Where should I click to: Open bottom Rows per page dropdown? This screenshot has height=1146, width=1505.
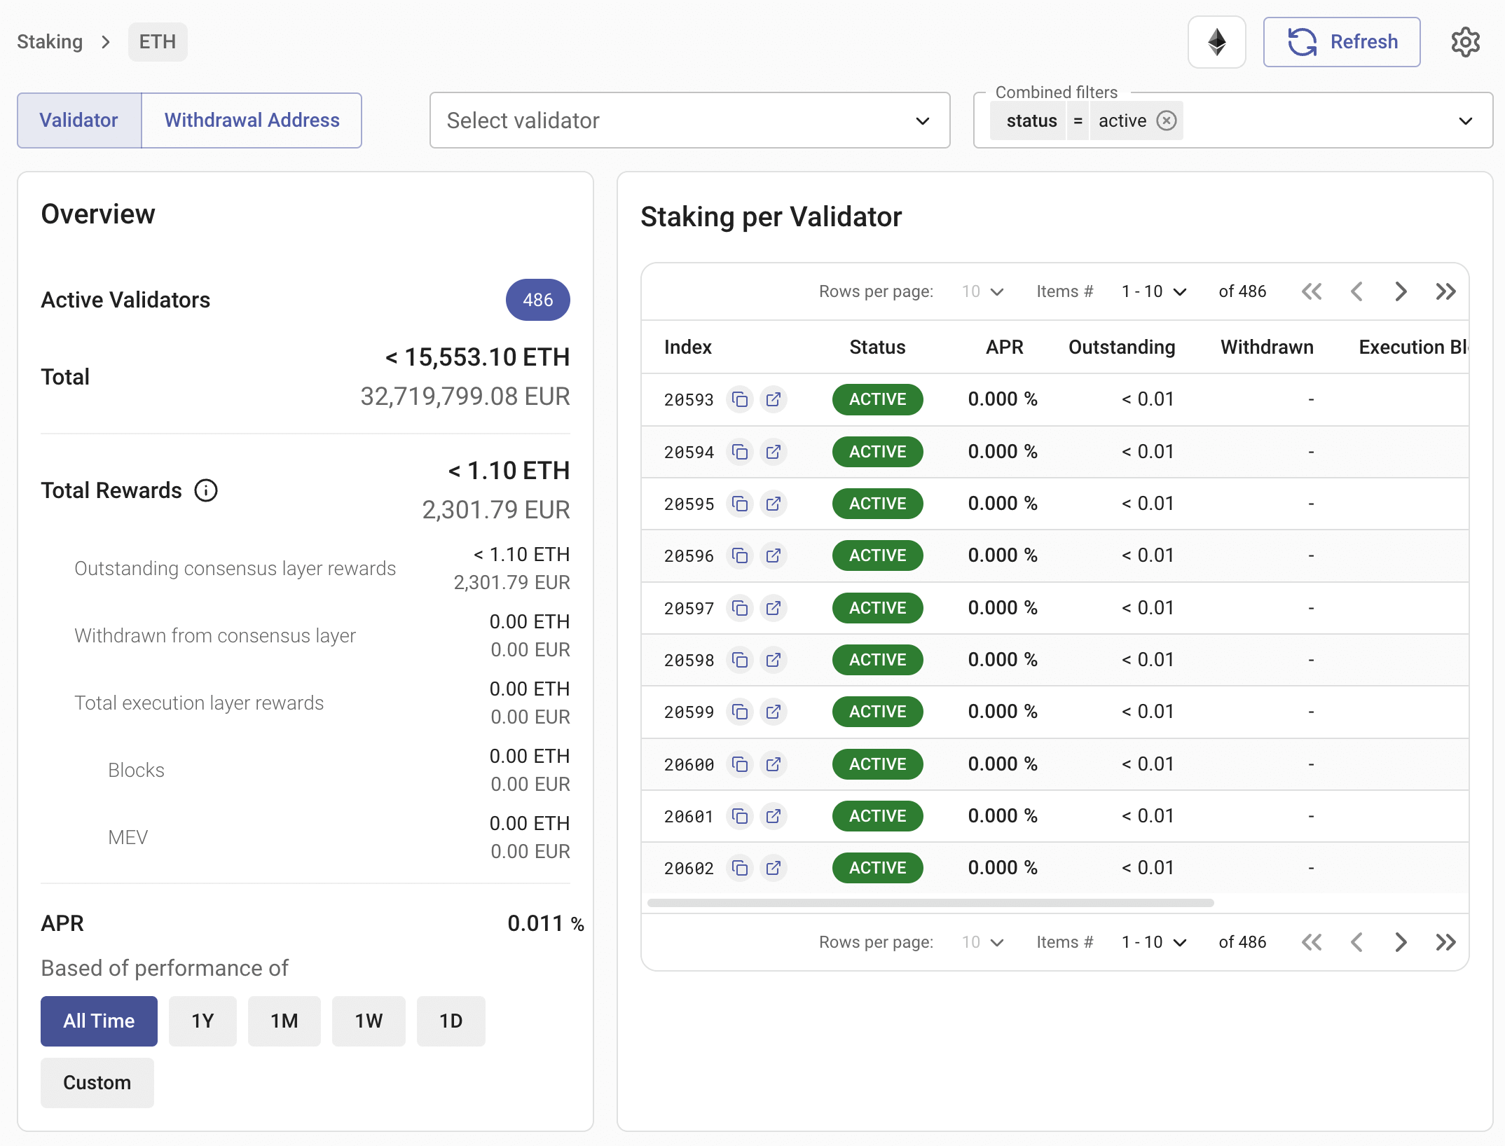coord(983,942)
